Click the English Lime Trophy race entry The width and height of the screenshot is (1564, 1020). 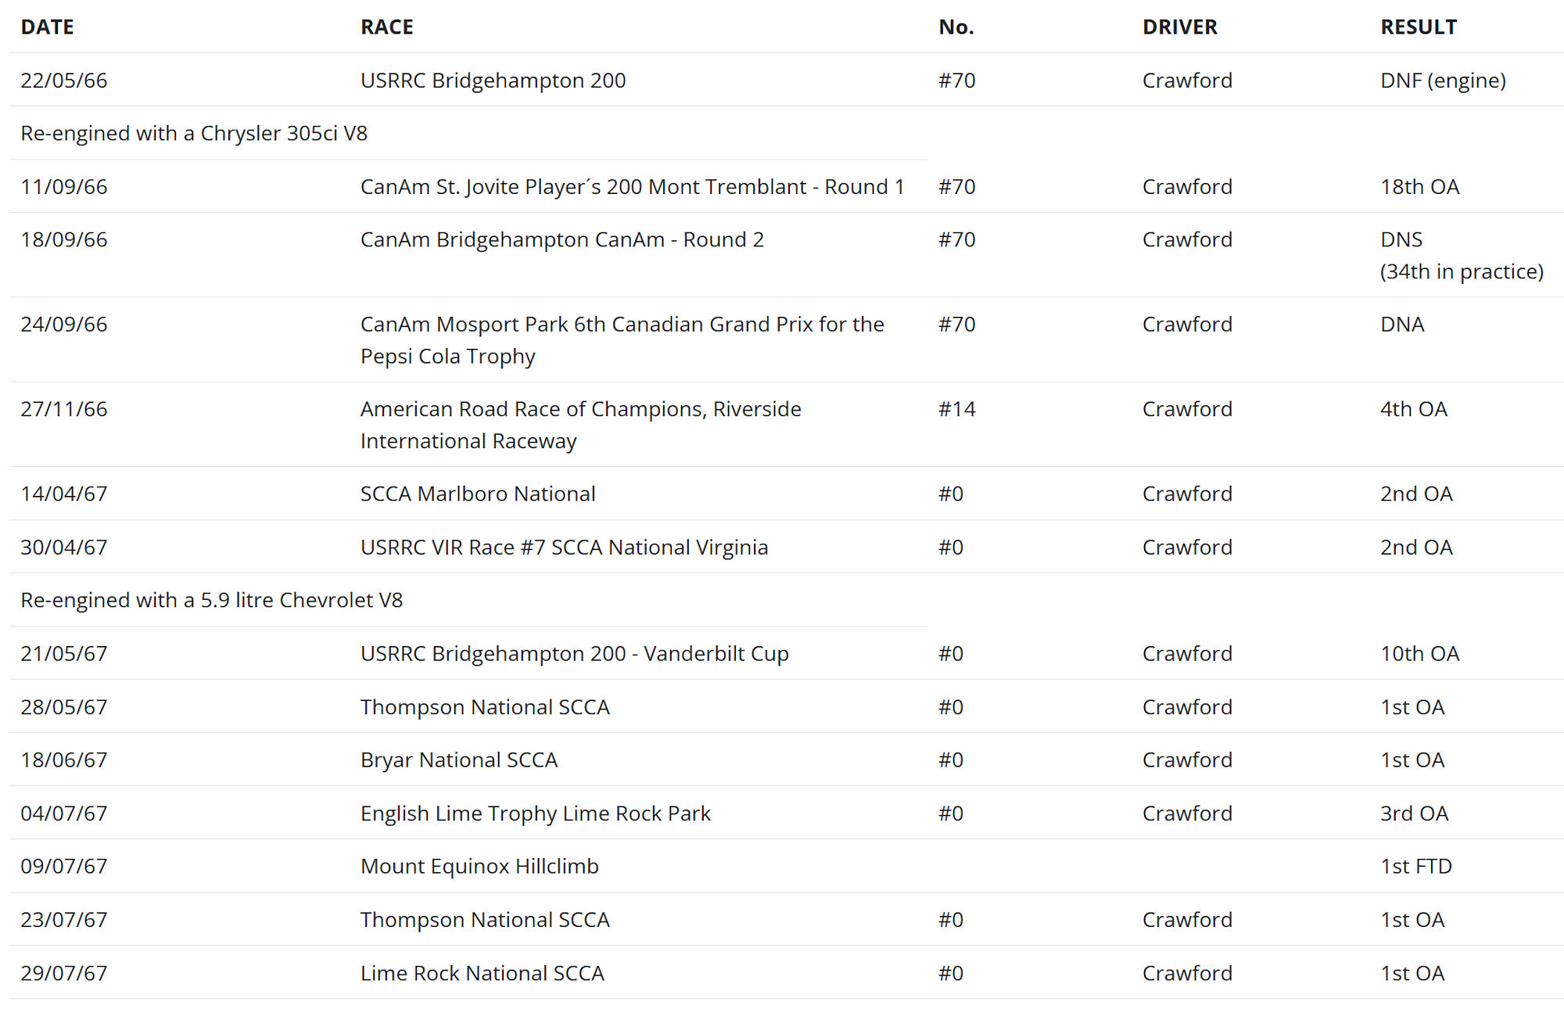point(535,813)
